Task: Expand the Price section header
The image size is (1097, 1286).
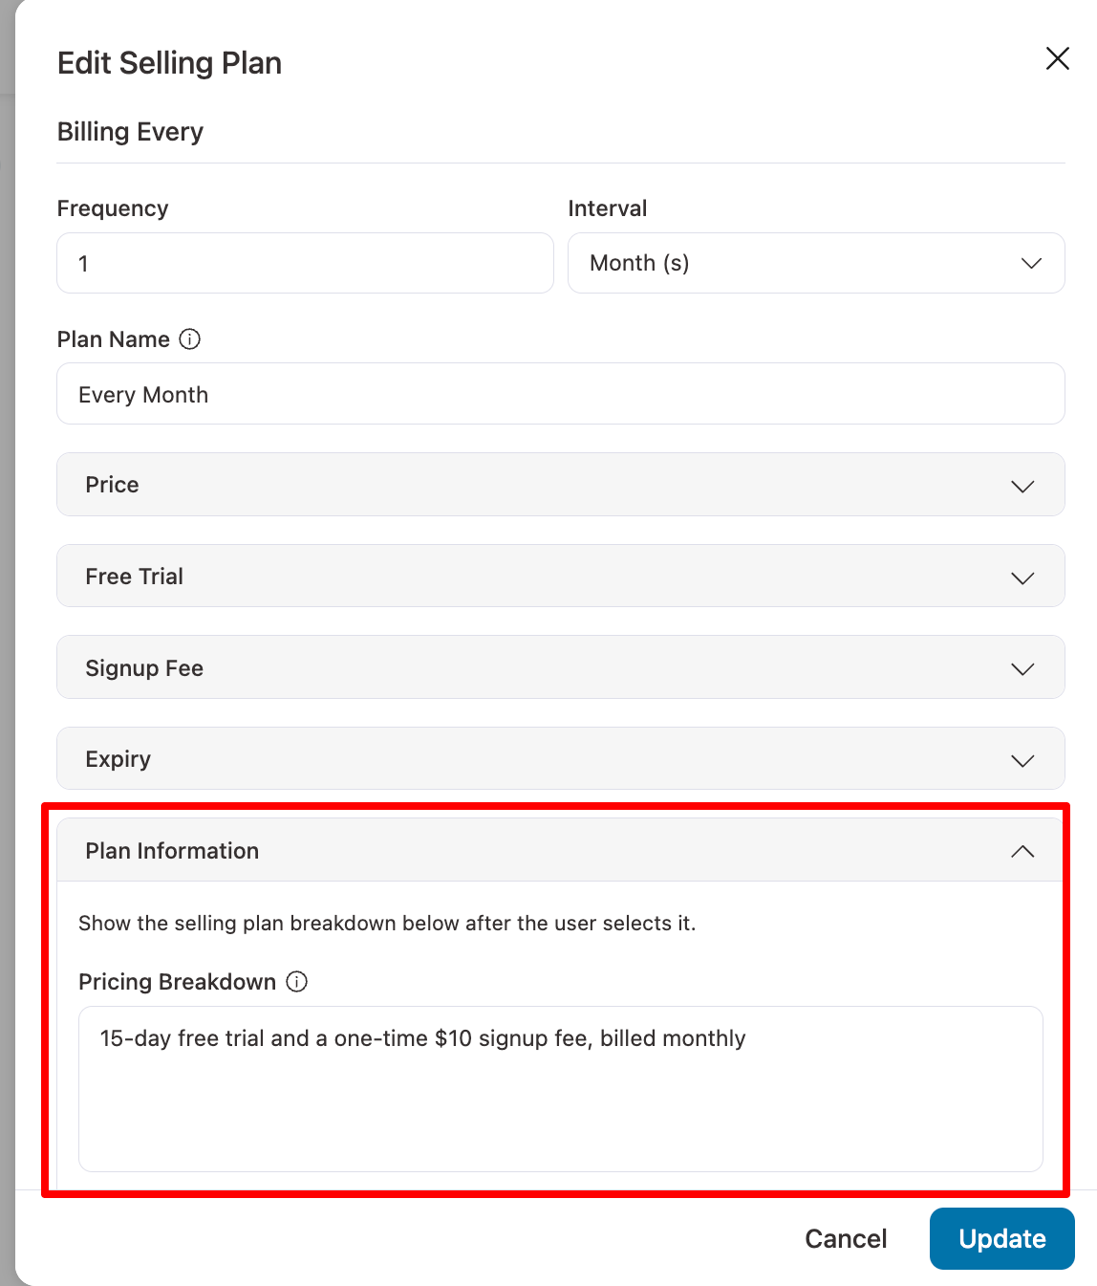Action: coord(560,485)
